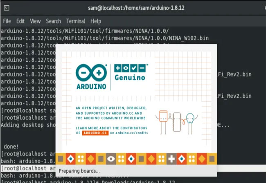This screenshot has width=266, height=183.
Task: Open the Edit menu in terminal
Action: point(20,21)
